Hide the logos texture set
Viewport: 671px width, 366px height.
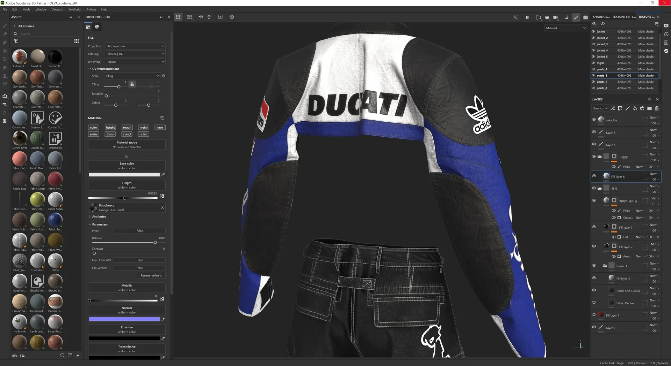pyautogui.click(x=593, y=63)
